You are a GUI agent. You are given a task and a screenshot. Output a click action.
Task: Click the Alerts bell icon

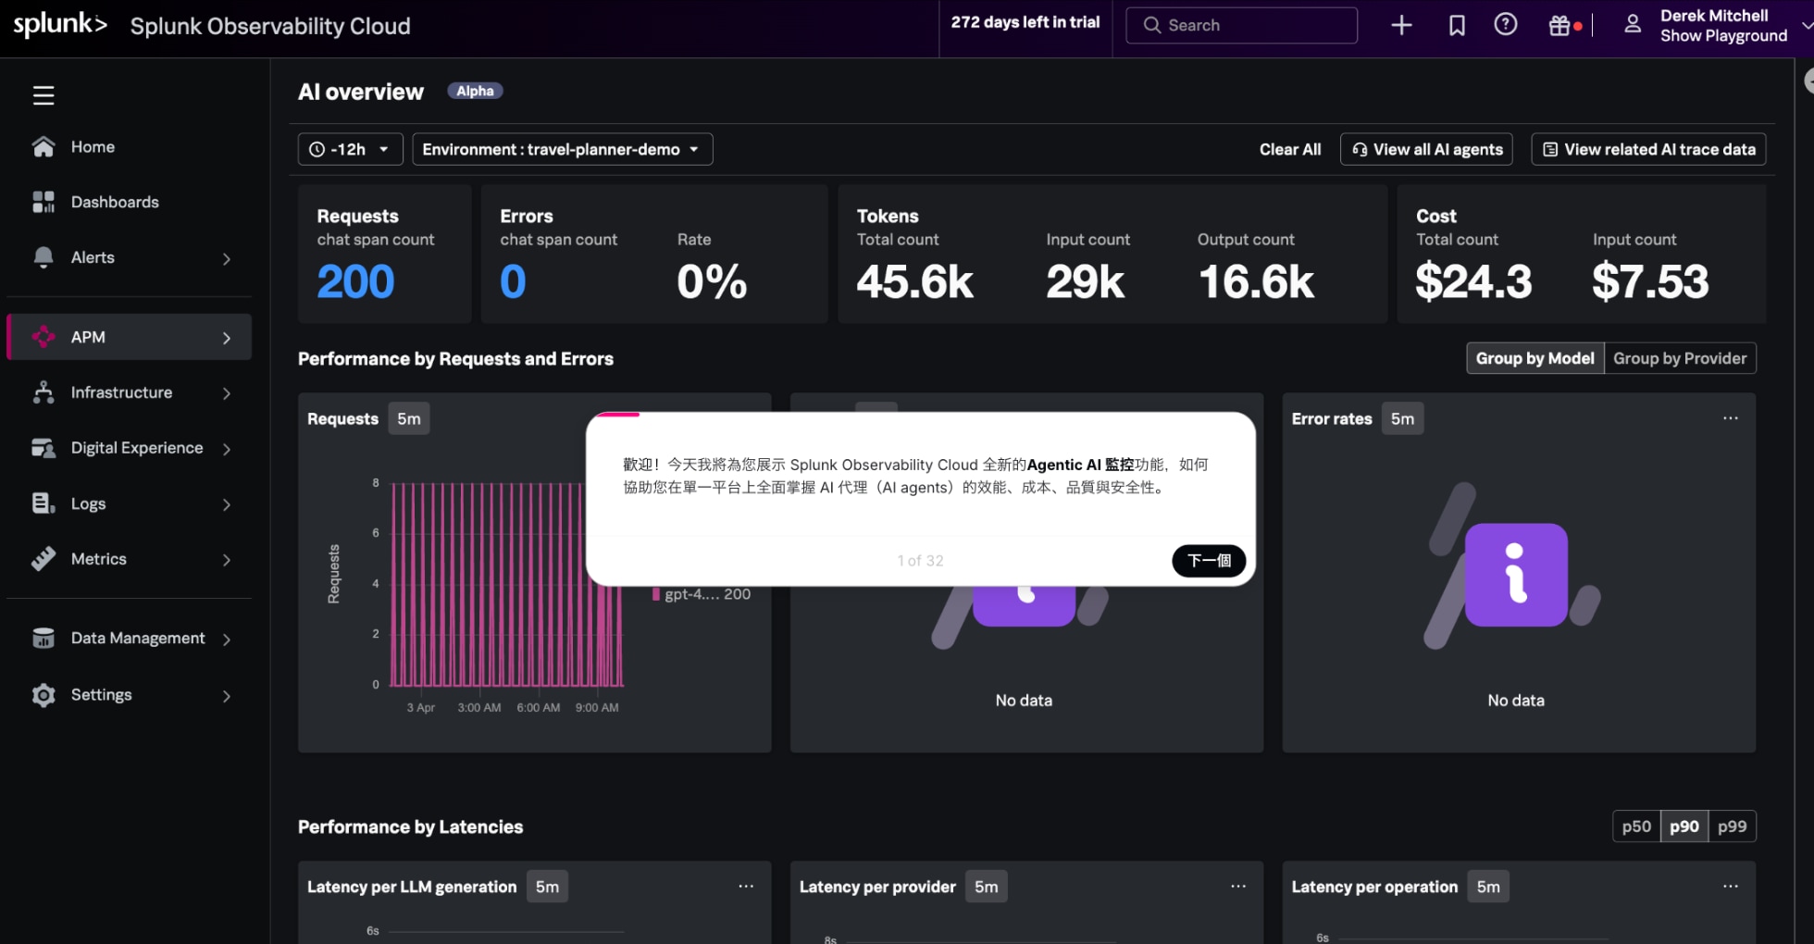43,257
